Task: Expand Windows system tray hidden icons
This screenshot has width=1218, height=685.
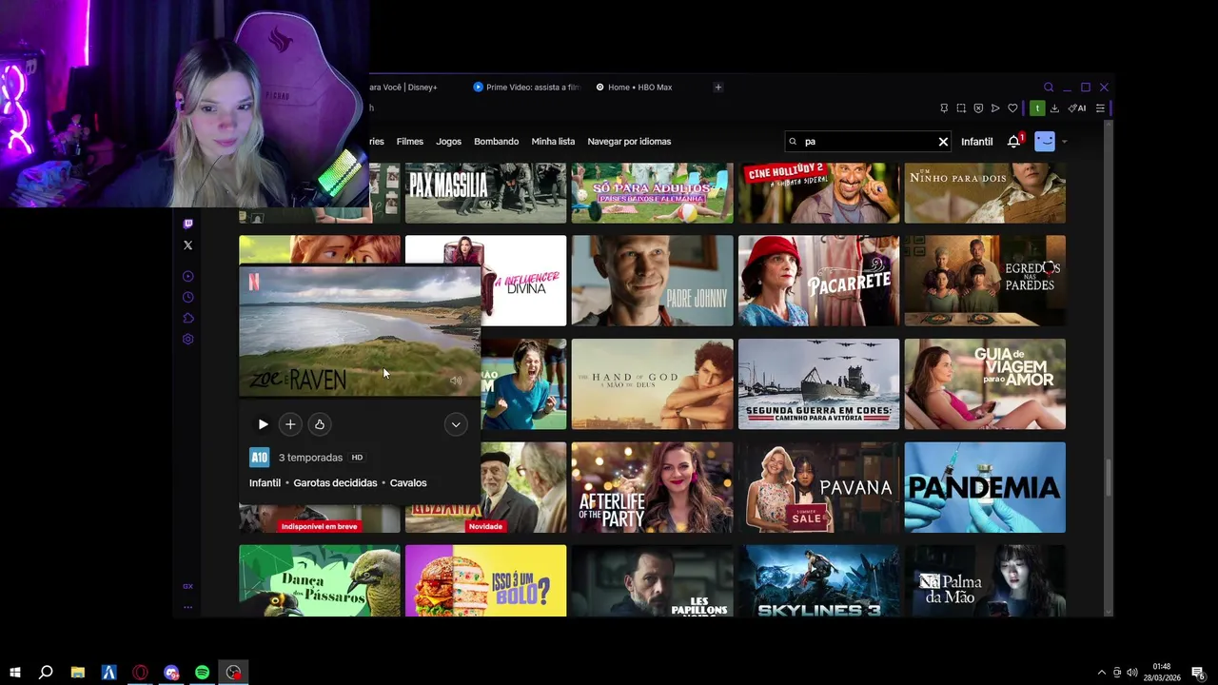Action: [x=1102, y=673]
